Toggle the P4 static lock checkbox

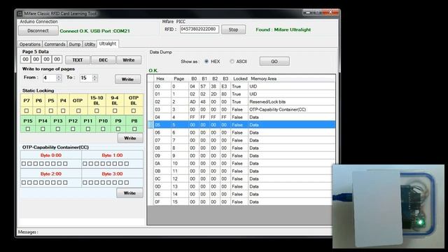pos(63,111)
